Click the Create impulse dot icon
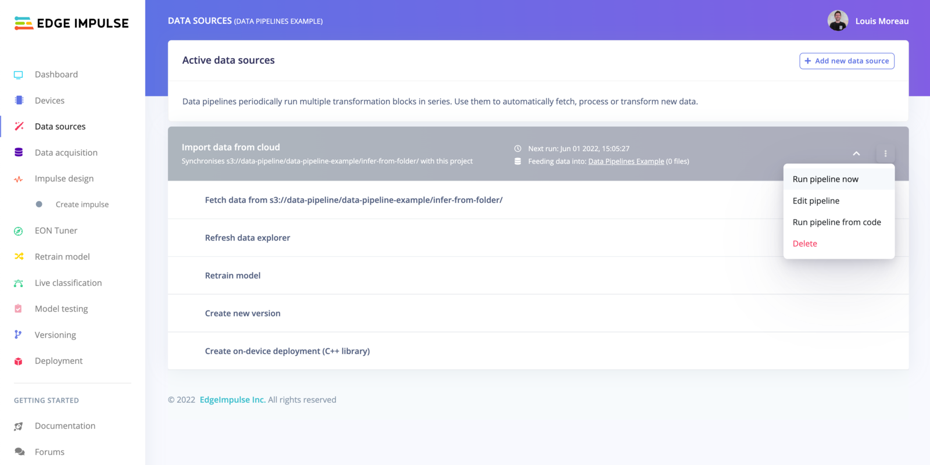Image resolution: width=930 pixels, height=465 pixels. 39,205
